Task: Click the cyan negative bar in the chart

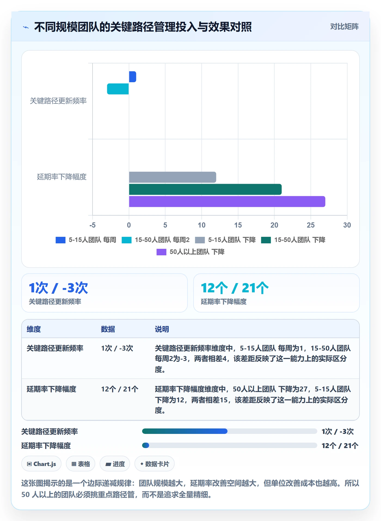Action: [118, 89]
